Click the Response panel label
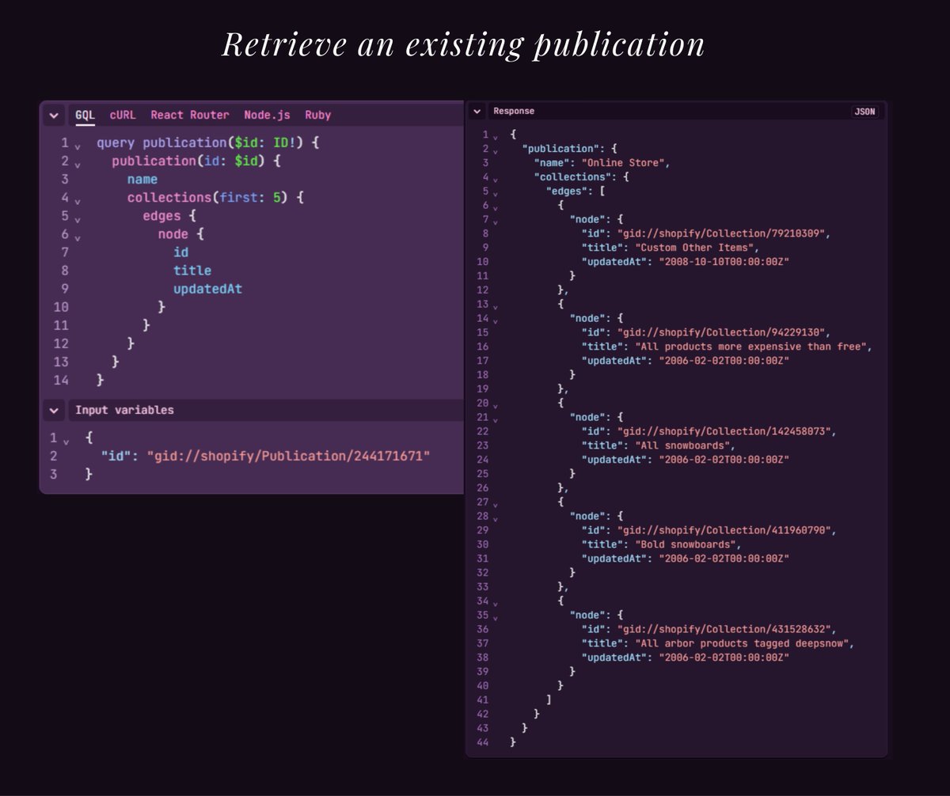The height and width of the screenshot is (796, 950). pyautogui.click(x=514, y=112)
